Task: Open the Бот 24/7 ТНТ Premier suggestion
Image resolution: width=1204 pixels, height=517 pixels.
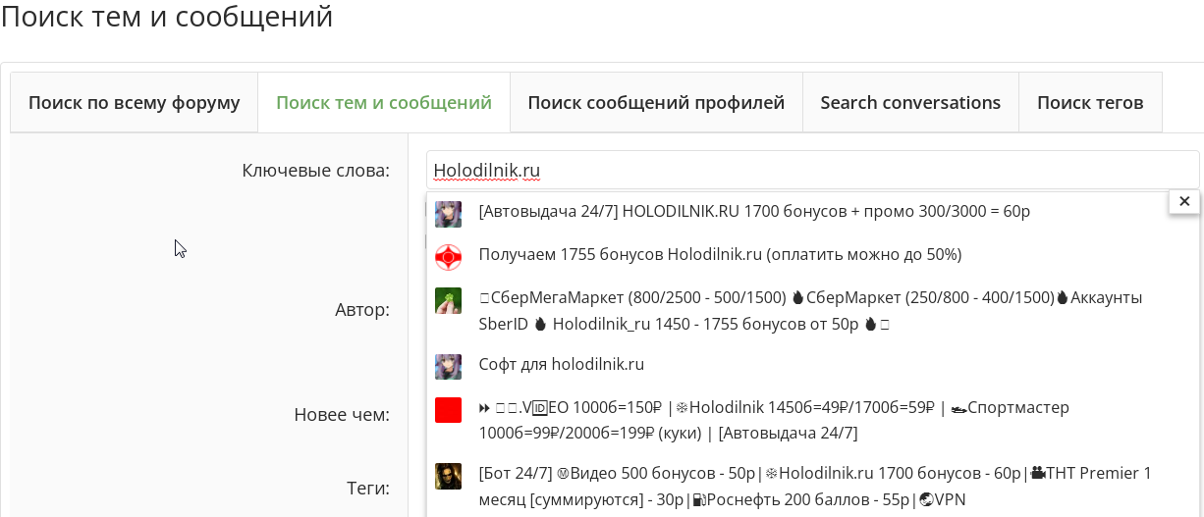Action: click(x=815, y=486)
